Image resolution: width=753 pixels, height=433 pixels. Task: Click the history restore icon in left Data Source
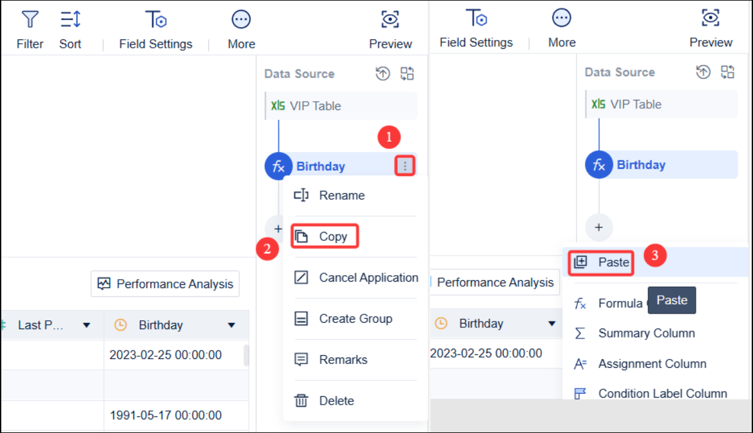383,73
